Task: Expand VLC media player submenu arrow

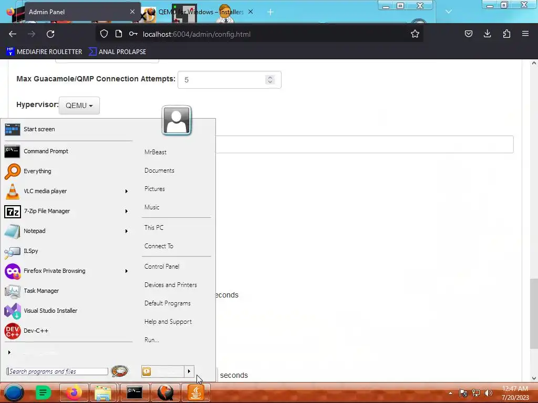Action: point(126,191)
